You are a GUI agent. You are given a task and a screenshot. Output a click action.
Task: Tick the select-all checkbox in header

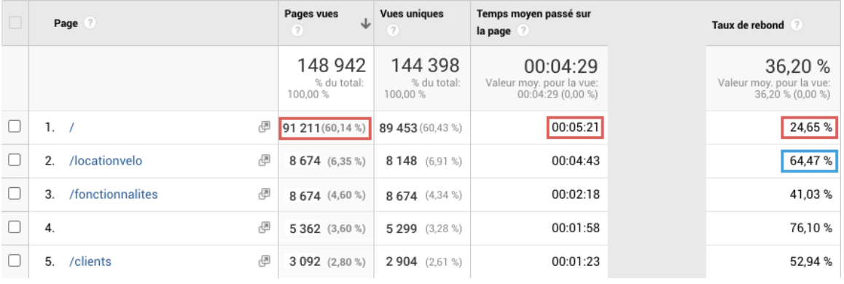point(15,23)
